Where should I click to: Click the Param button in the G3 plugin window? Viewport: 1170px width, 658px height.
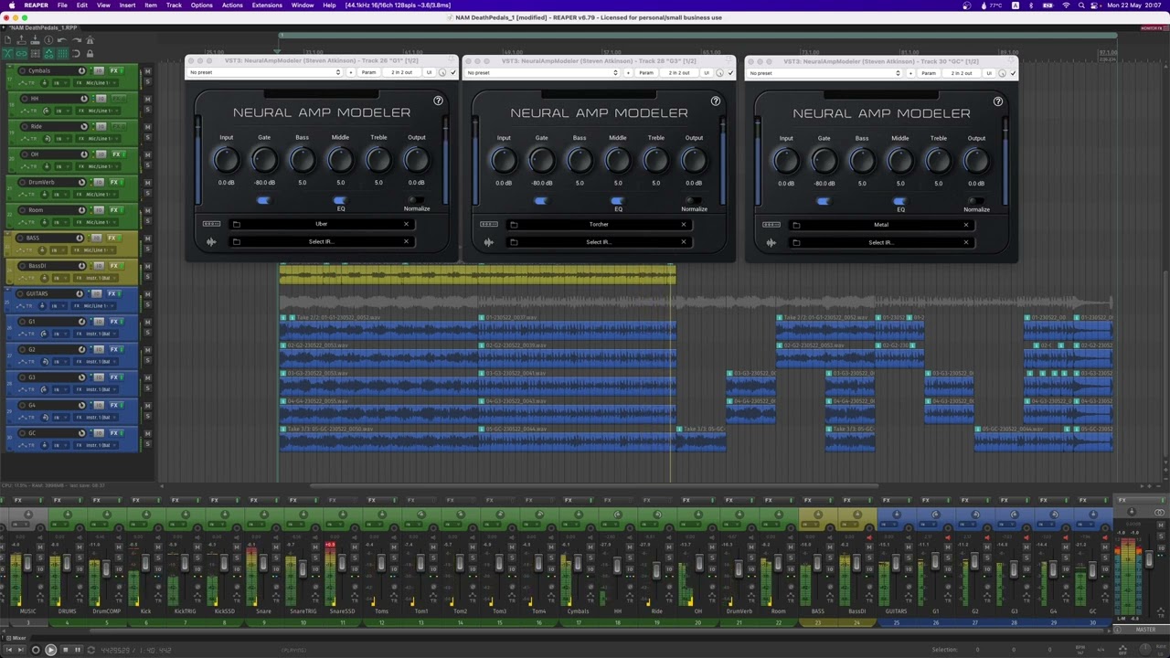tap(646, 72)
